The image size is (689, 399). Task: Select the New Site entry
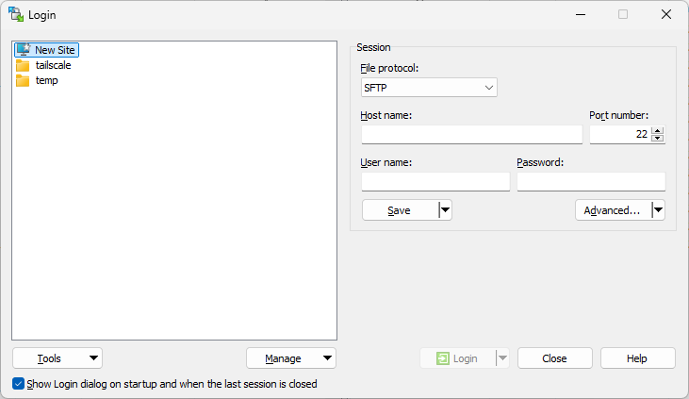47,50
